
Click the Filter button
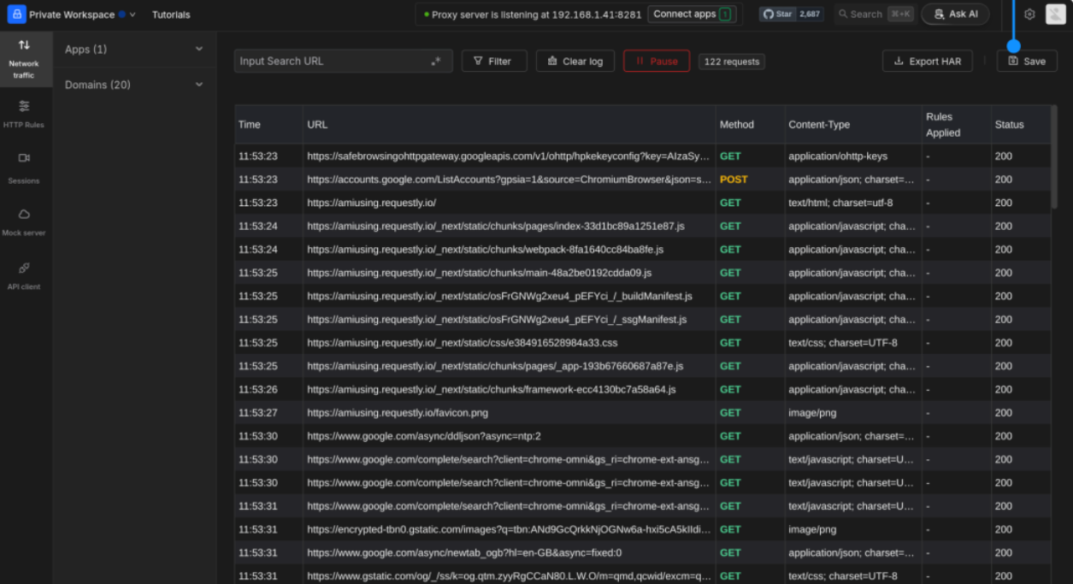point(494,61)
